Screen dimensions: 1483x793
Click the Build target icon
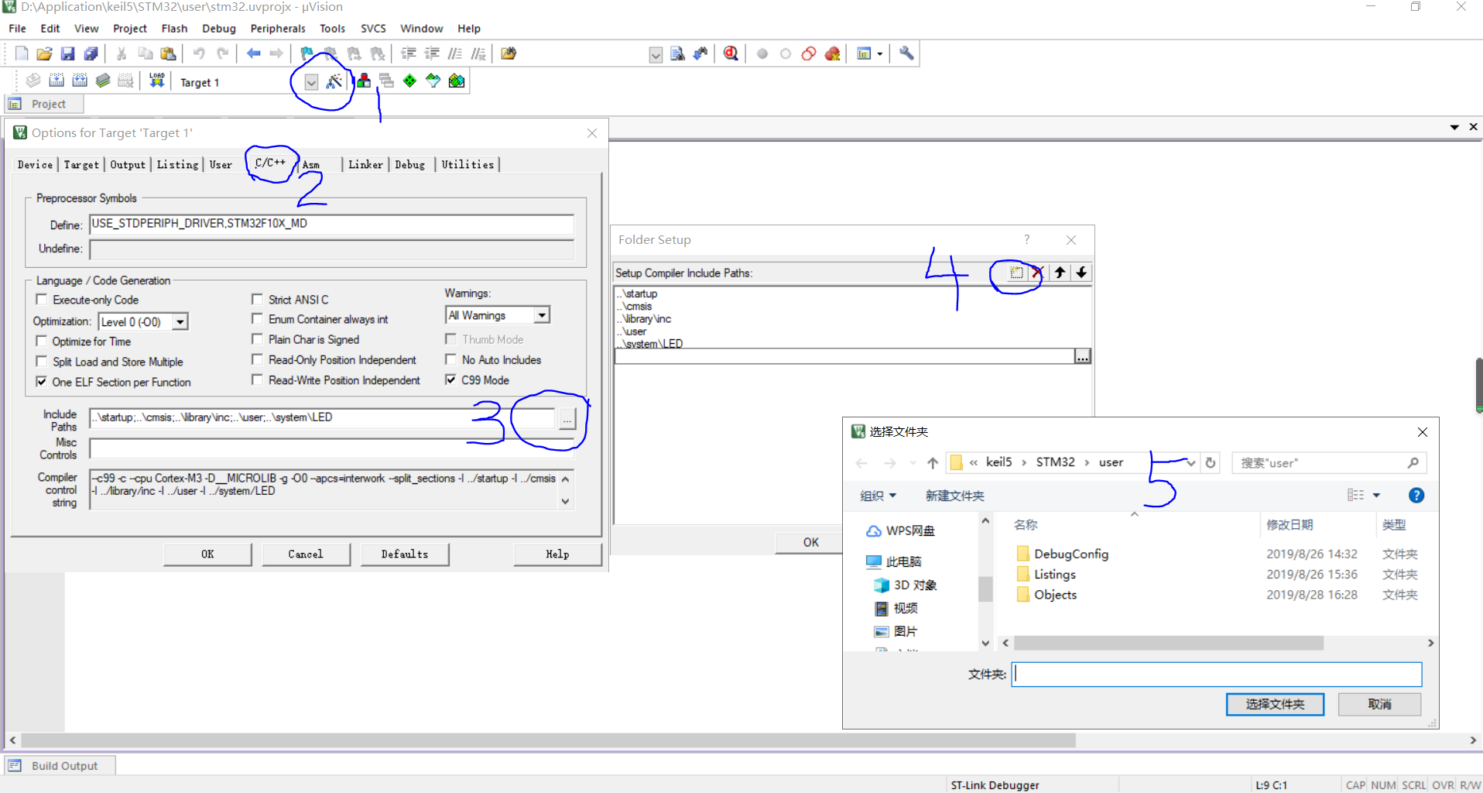tap(57, 81)
